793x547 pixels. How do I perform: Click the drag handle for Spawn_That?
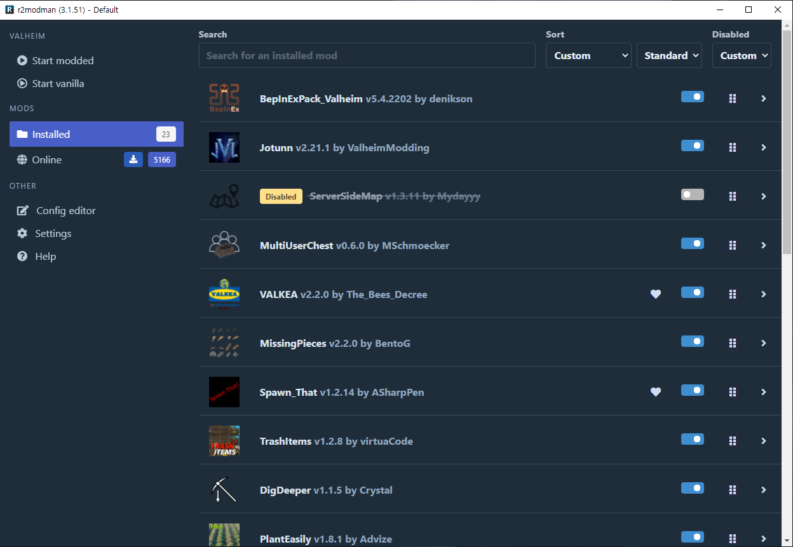(x=733, y=392)
